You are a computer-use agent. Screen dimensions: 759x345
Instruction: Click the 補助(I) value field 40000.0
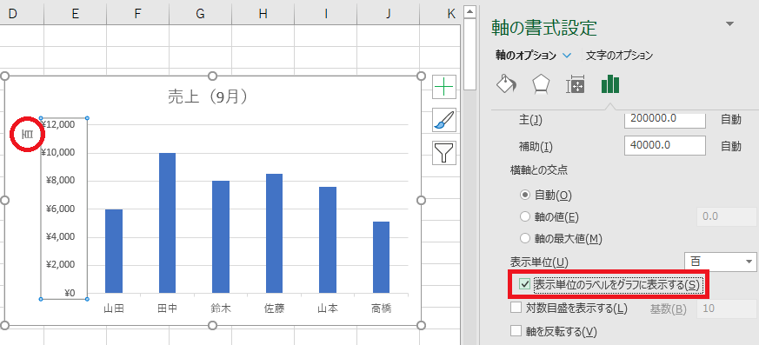pyautogui.click(x=664, y=146)
